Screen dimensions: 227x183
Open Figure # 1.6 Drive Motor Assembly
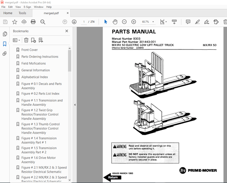click(x=38, y=160)
